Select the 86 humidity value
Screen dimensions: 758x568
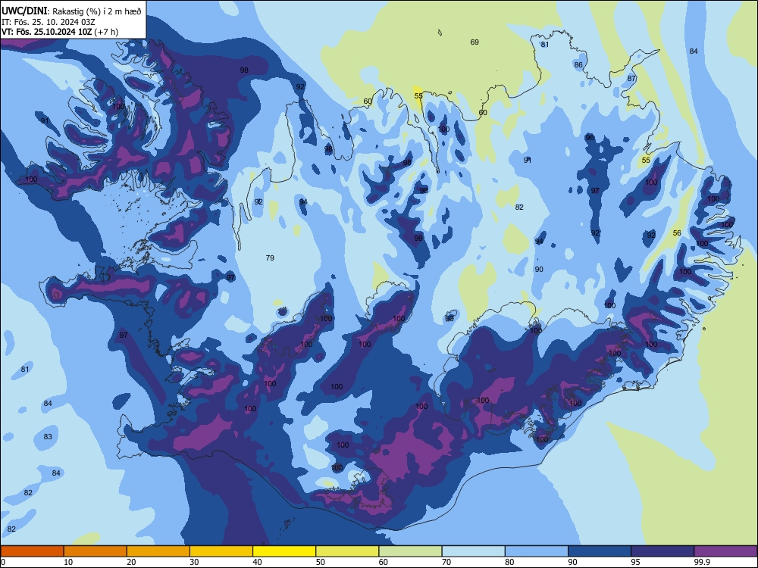point(578,64)
